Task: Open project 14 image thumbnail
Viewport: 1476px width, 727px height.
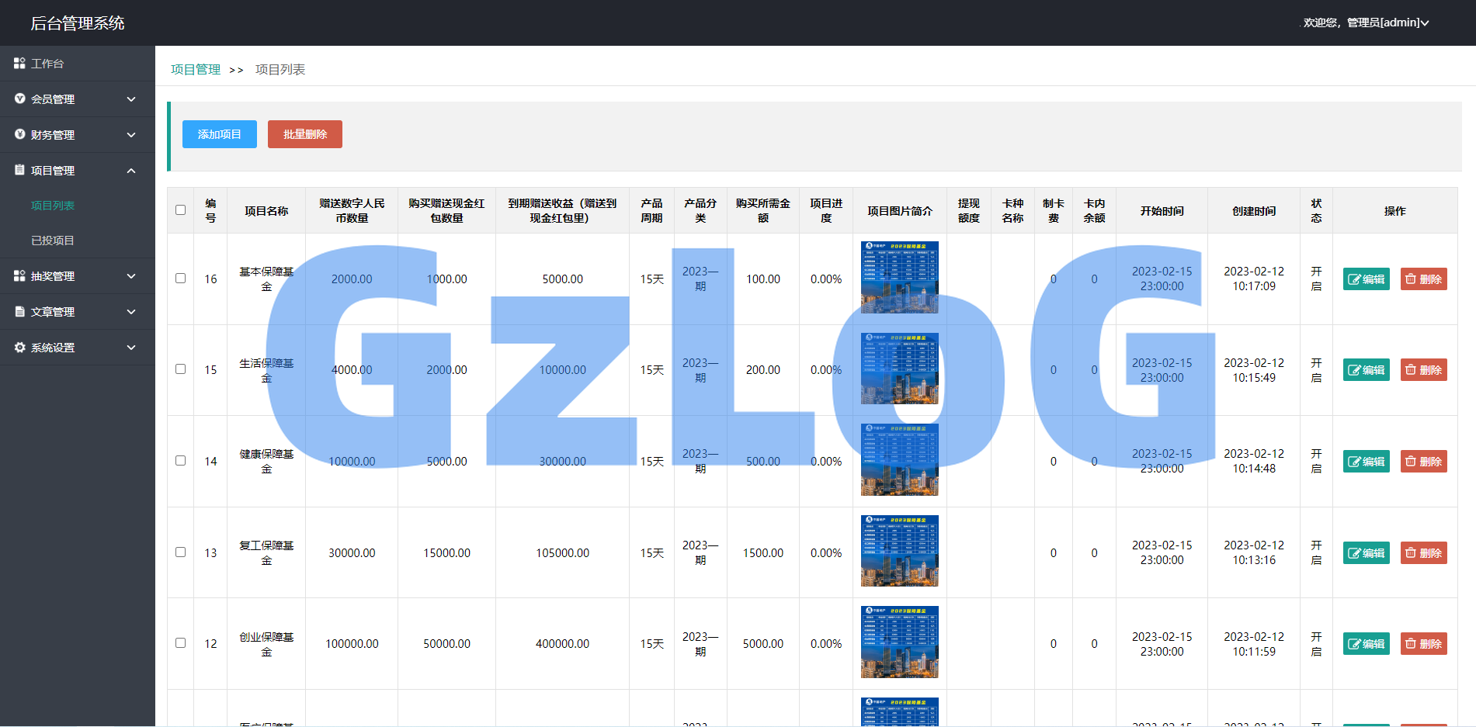Action: coord(900,459)
